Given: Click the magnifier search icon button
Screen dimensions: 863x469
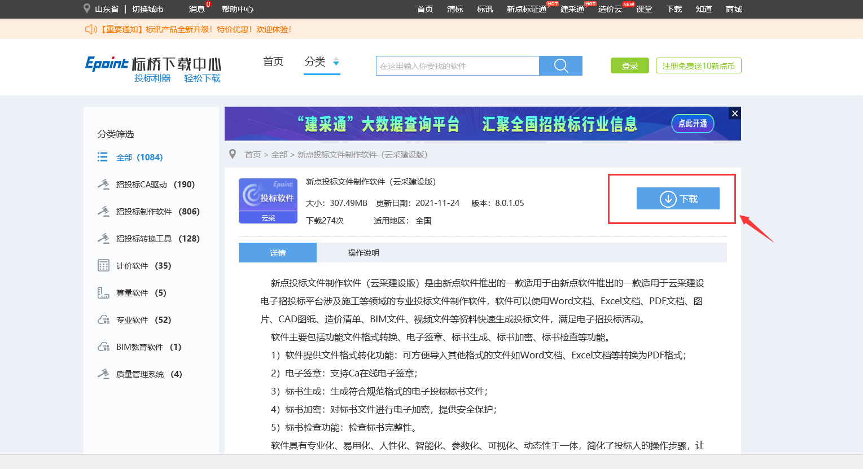Looking at the screenshot, I should [560, 65].
